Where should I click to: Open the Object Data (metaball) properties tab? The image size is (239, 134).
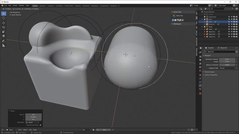point(200,86)
